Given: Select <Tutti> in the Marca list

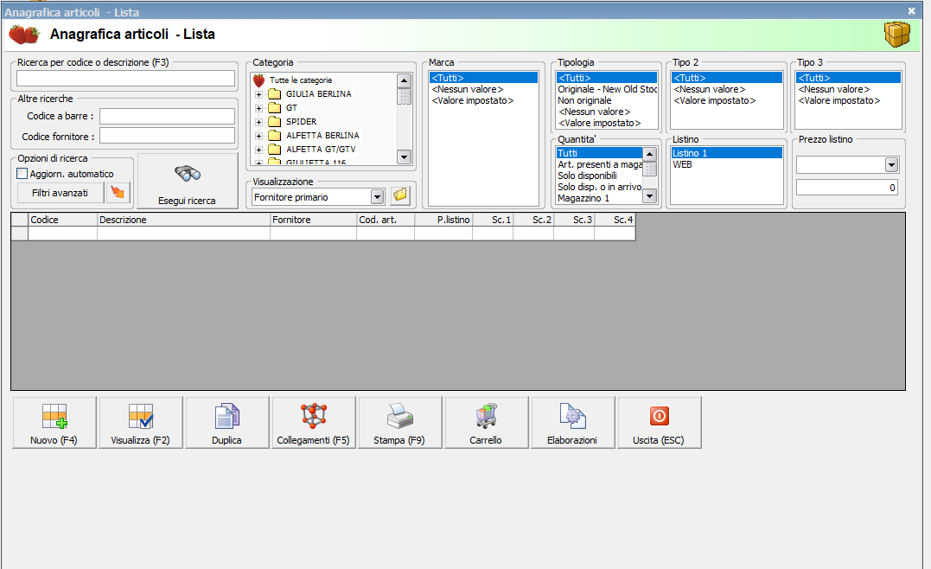Looking at the screenshot, I should 483,78.
